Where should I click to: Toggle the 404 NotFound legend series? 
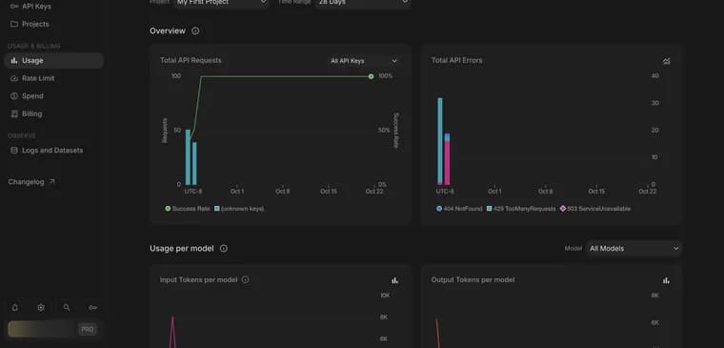[459, 209]
